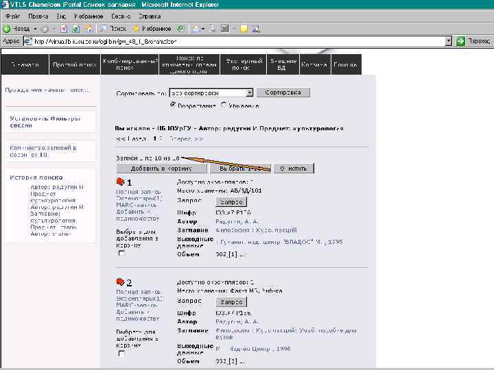
Task: Expand the address bar dropdown arrow
Action: (x=448, y=41)
